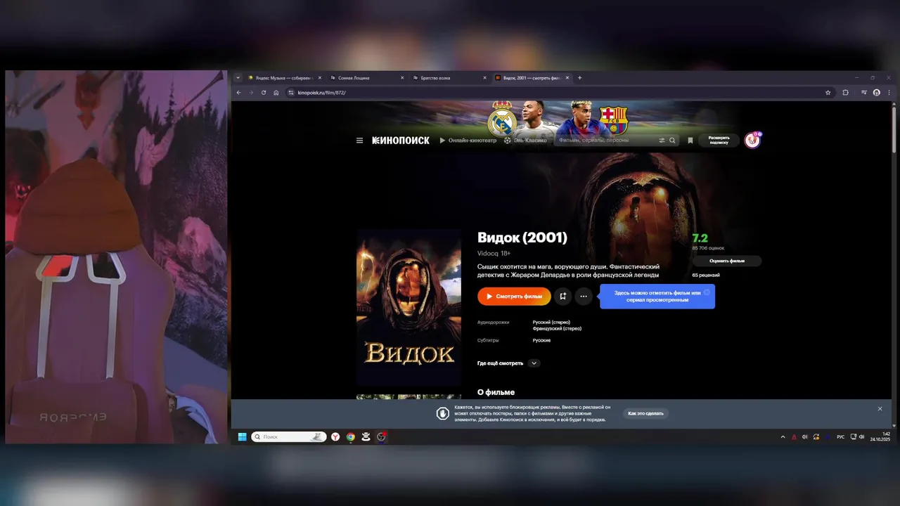Click the Видок (2001) title heading

click(522, 238)
